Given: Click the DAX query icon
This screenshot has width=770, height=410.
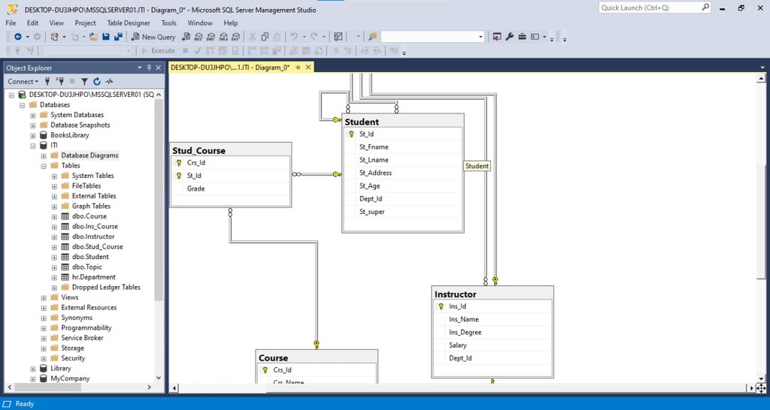Looking at the screenshot, I should 235,37.
